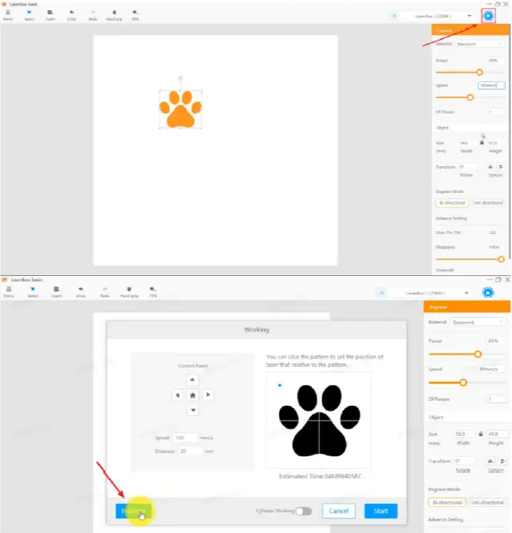The image size is (512, 533).
Task: Activate the Hand grip tool in bottom window
Action: [129, 289]
